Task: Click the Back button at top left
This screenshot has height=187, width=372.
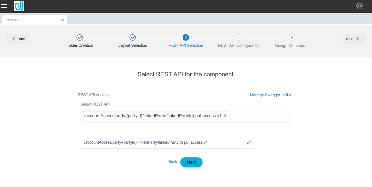Action: coord(19,39)
